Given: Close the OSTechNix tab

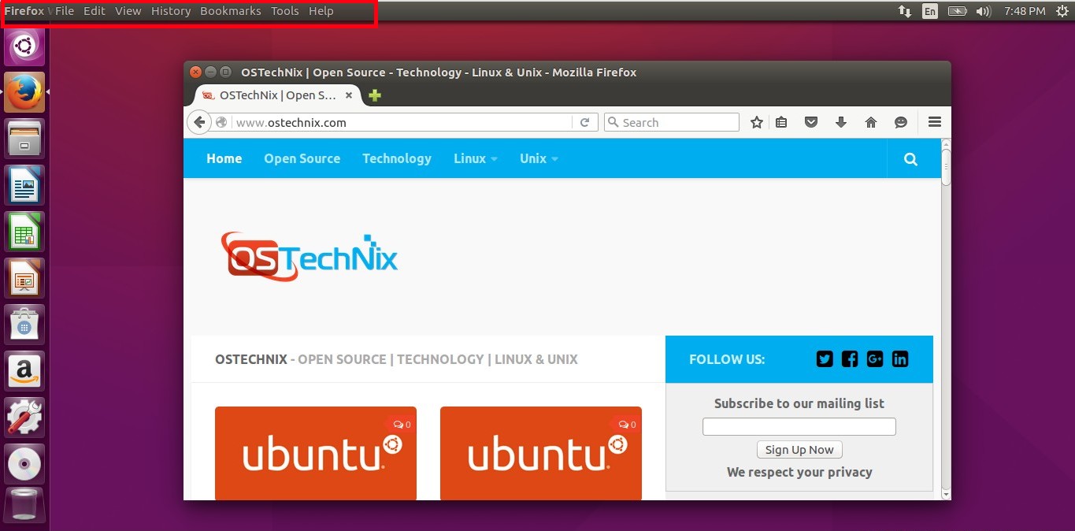Looking at the screenshot, I should point(349,95).
